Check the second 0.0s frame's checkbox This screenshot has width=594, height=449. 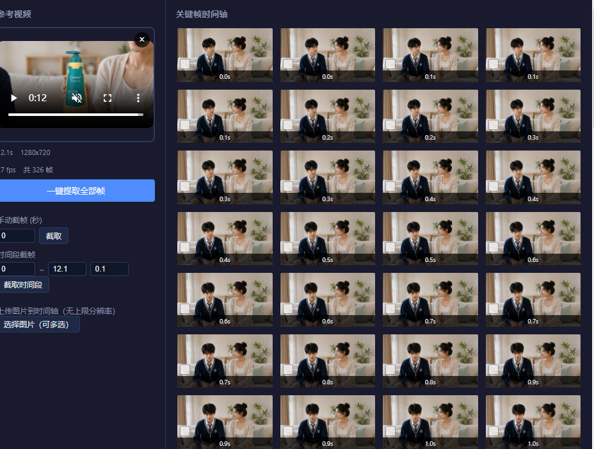(288, 63)
